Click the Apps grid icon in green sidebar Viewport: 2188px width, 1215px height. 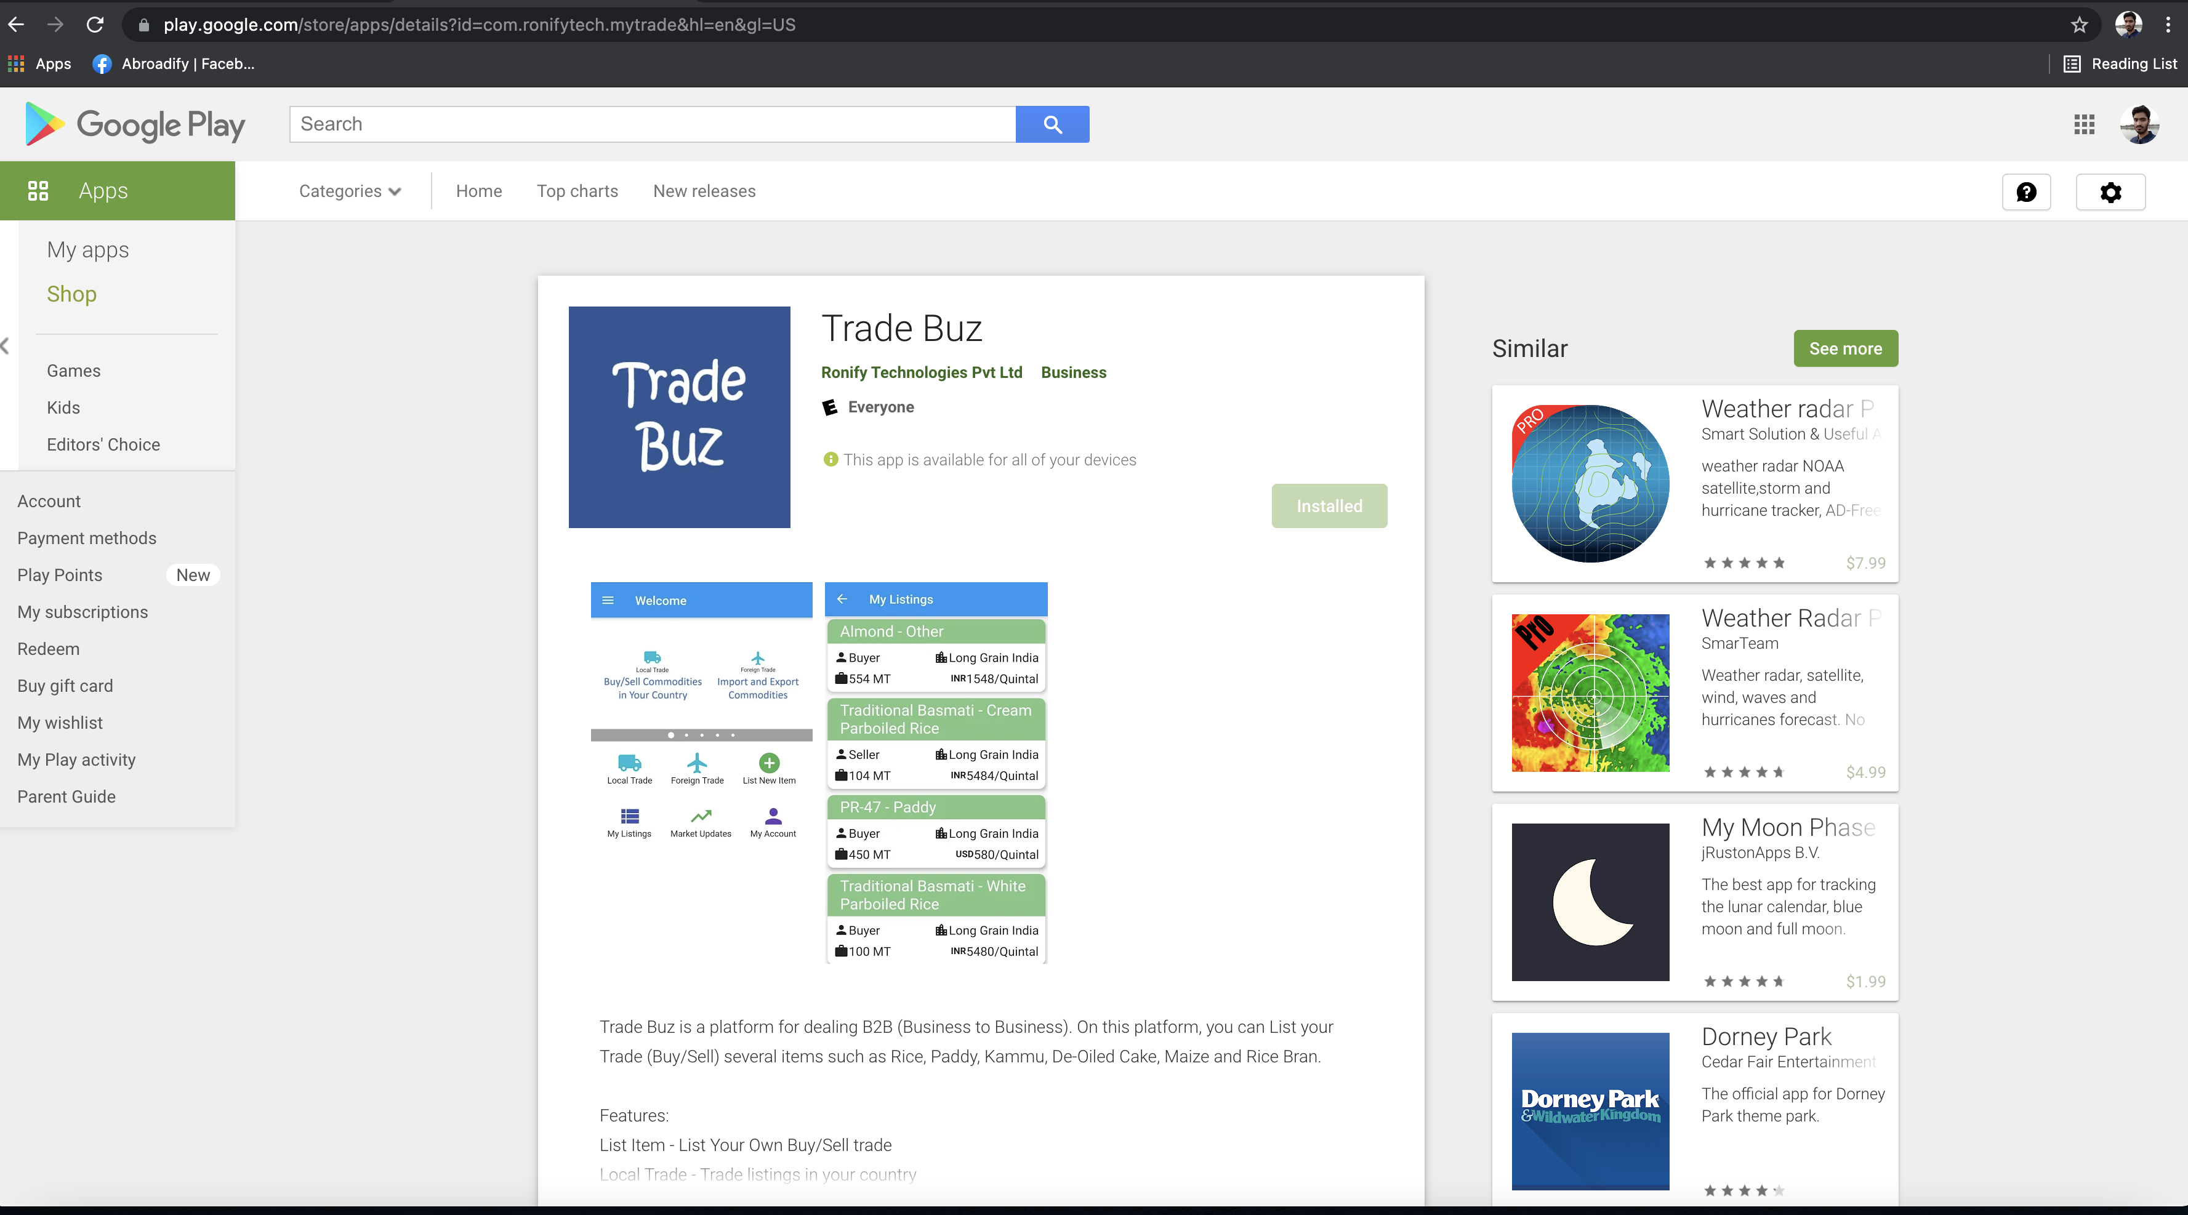click(x=38, y=190)
